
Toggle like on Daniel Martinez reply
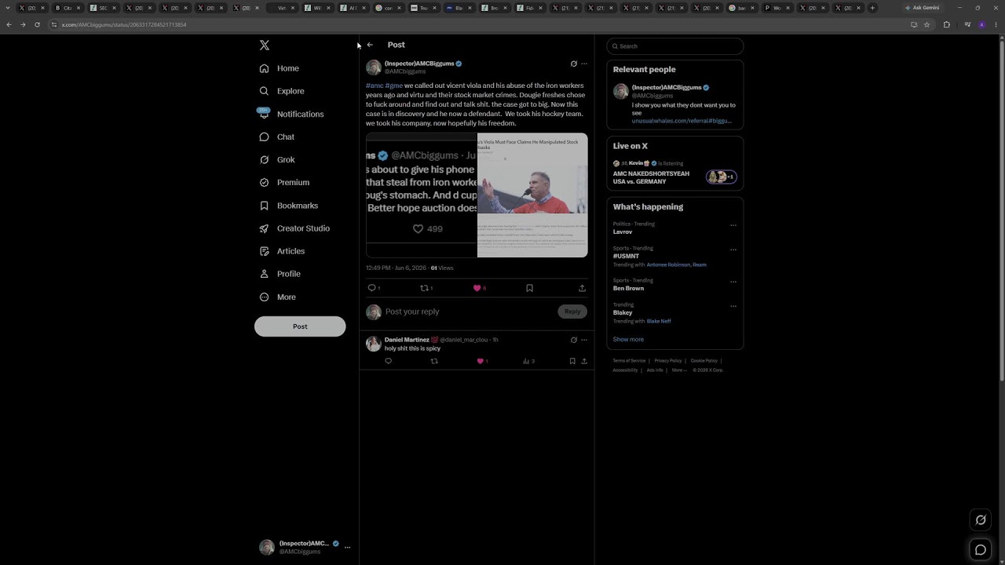482,361
